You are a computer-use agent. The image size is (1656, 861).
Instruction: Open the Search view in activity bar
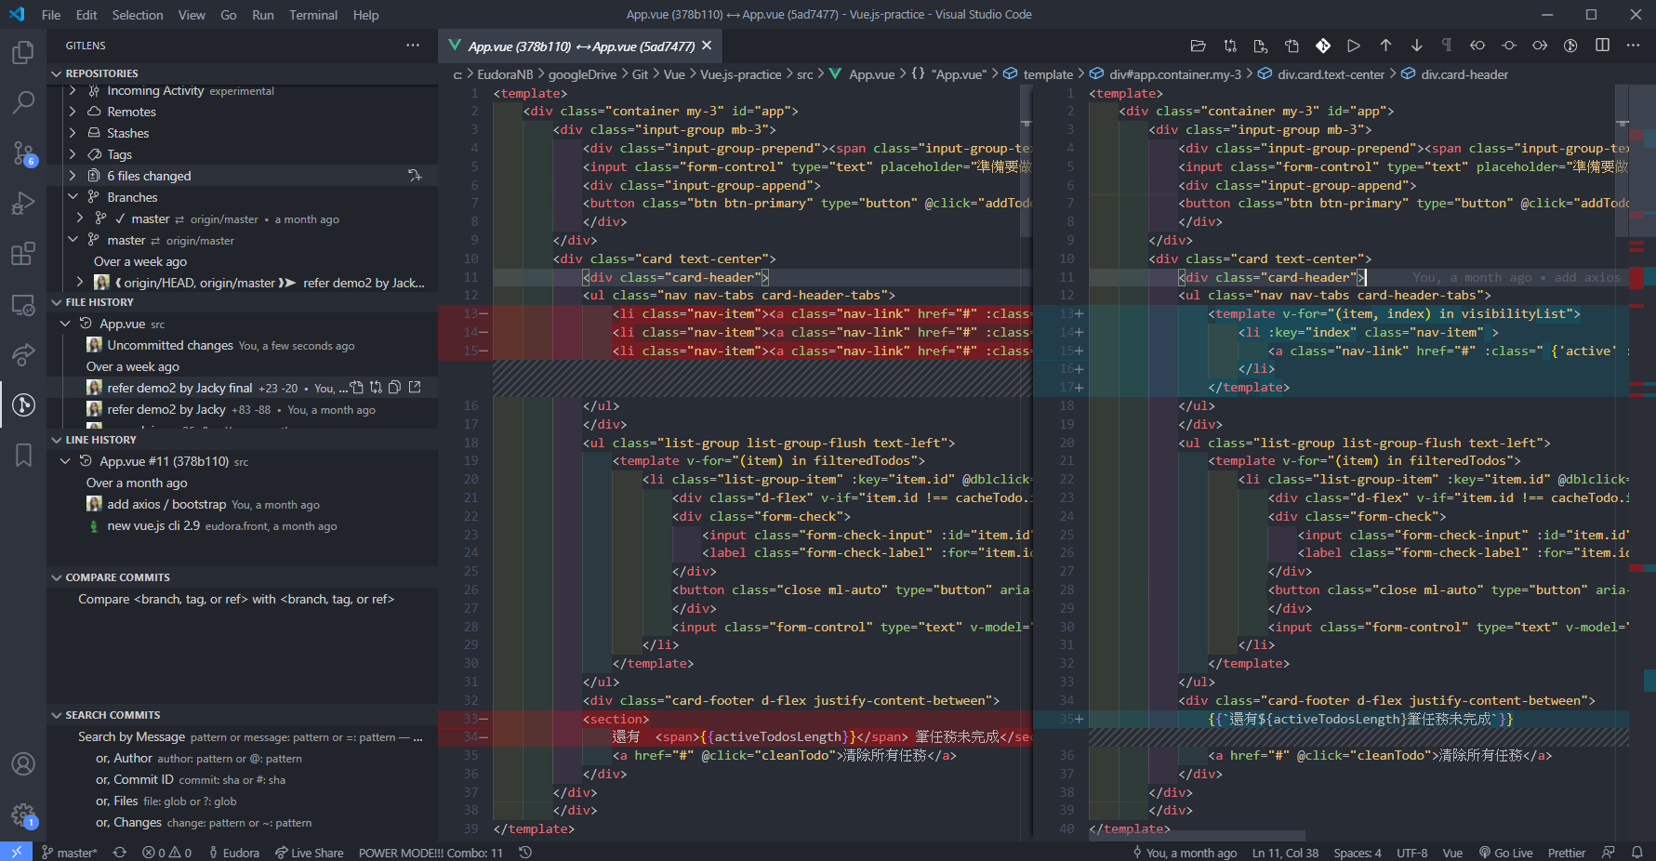point(23,102)
